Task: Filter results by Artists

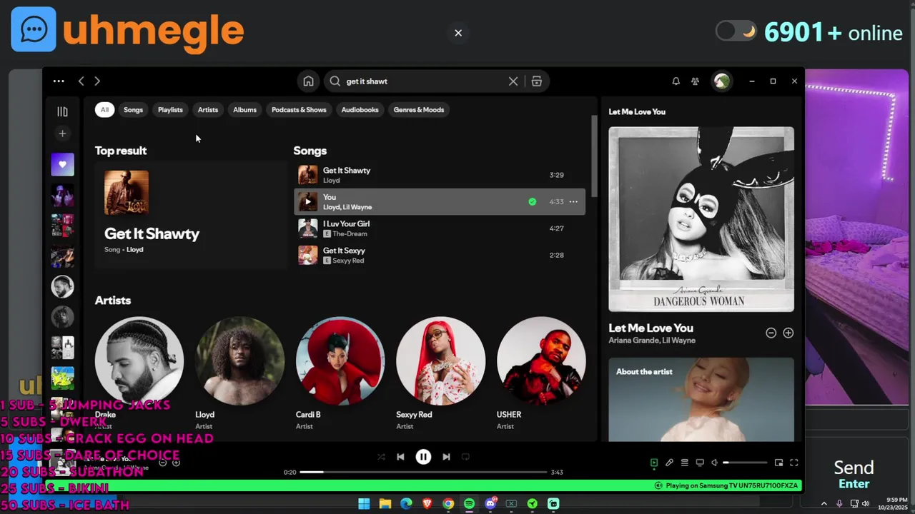Action: (x=208, y=110)
